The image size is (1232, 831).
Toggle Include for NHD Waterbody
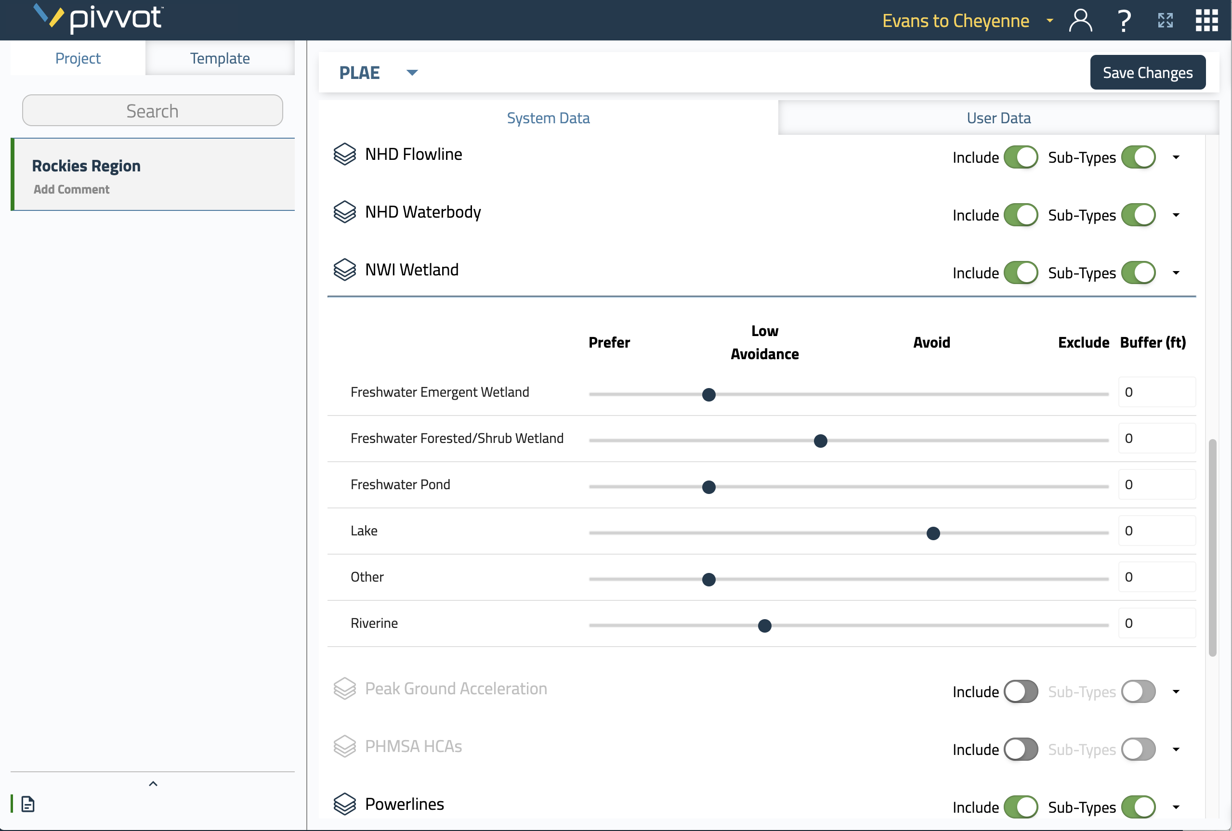tap(1021, 215)
